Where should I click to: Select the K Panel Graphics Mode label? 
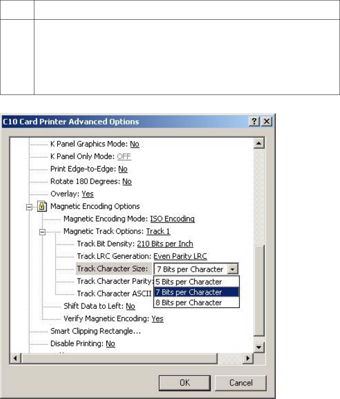[x=89, y=144]
